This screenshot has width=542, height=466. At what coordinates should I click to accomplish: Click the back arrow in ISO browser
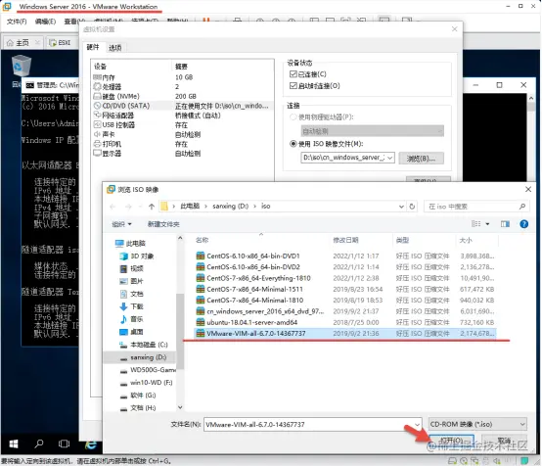113,207
